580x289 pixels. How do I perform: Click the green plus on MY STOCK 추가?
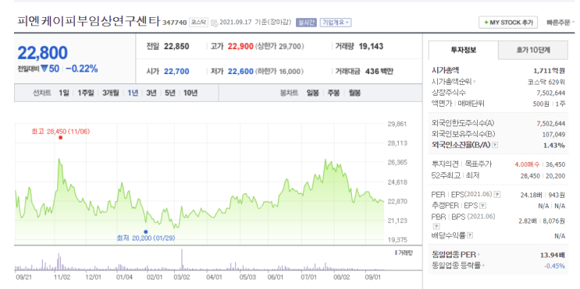click(486, 23)
